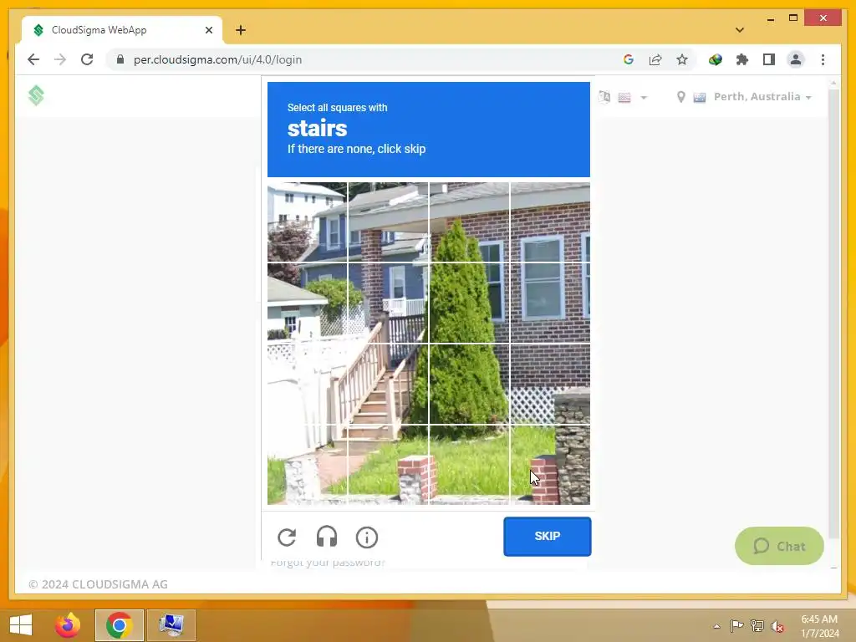The image size is (856, 642).
Task: Click the Forgot your password link
Action: click(x=328, y=563)
